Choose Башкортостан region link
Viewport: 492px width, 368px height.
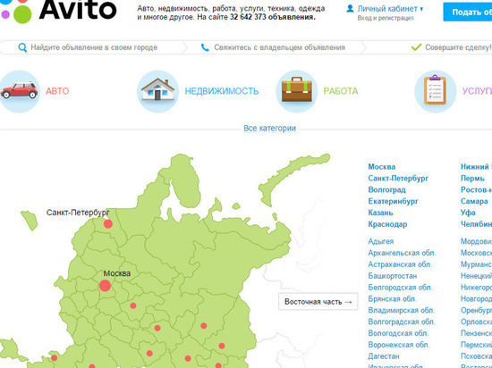coord(393,276)
